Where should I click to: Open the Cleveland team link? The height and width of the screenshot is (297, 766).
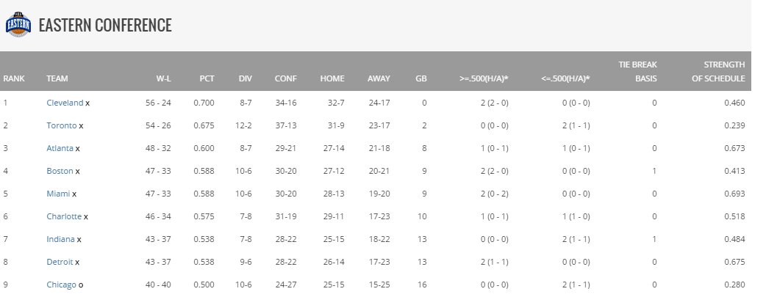[x=65, y=103]
